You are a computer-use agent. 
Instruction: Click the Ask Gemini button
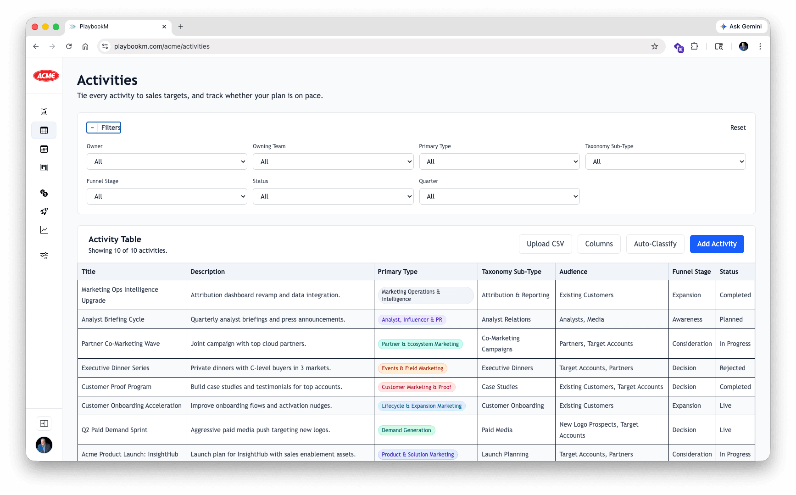pyautogui.click(x=741, y=27)
